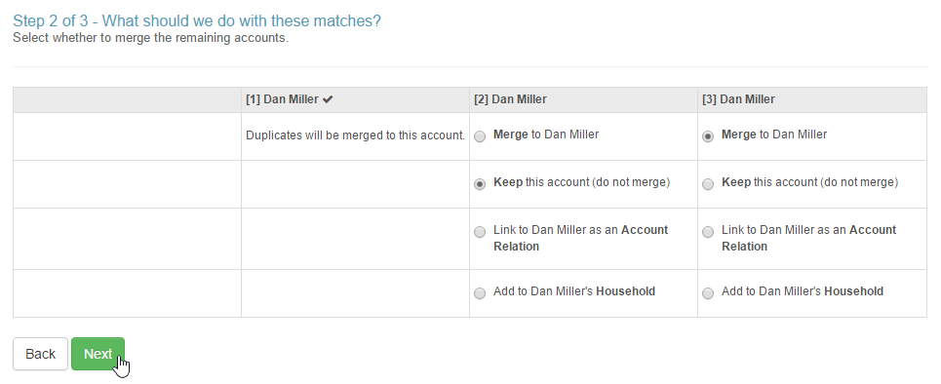Choose Keep this account radio for [2] Dan Miller

(480, 184)
